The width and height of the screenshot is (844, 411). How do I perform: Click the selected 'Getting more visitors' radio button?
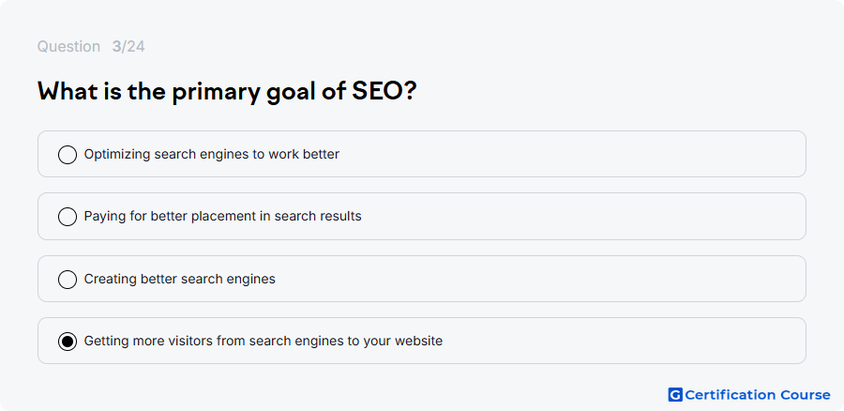68,342
